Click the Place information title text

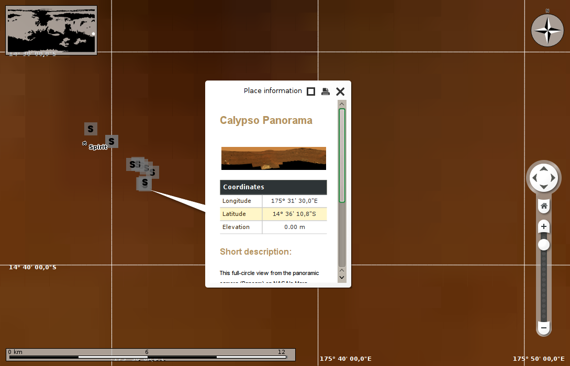pyautogui.click(x=273, y=91)
